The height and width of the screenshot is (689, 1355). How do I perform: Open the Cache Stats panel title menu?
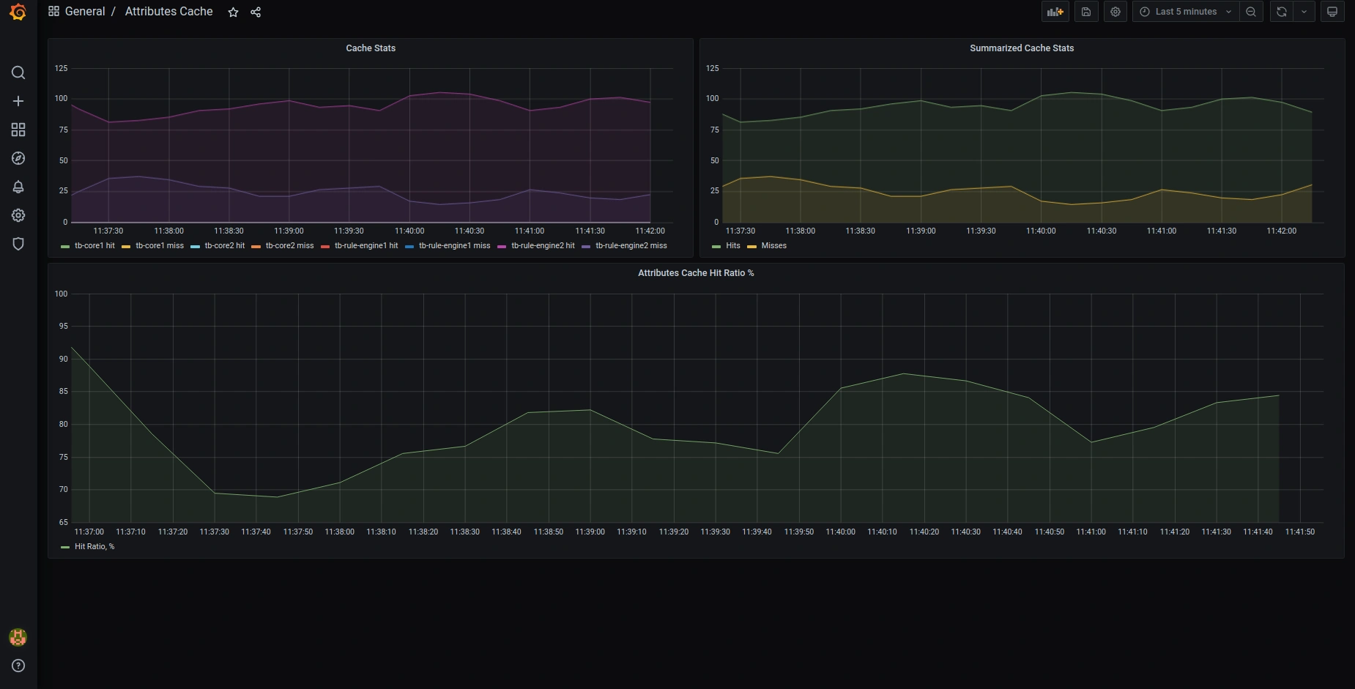pos(371,48)
